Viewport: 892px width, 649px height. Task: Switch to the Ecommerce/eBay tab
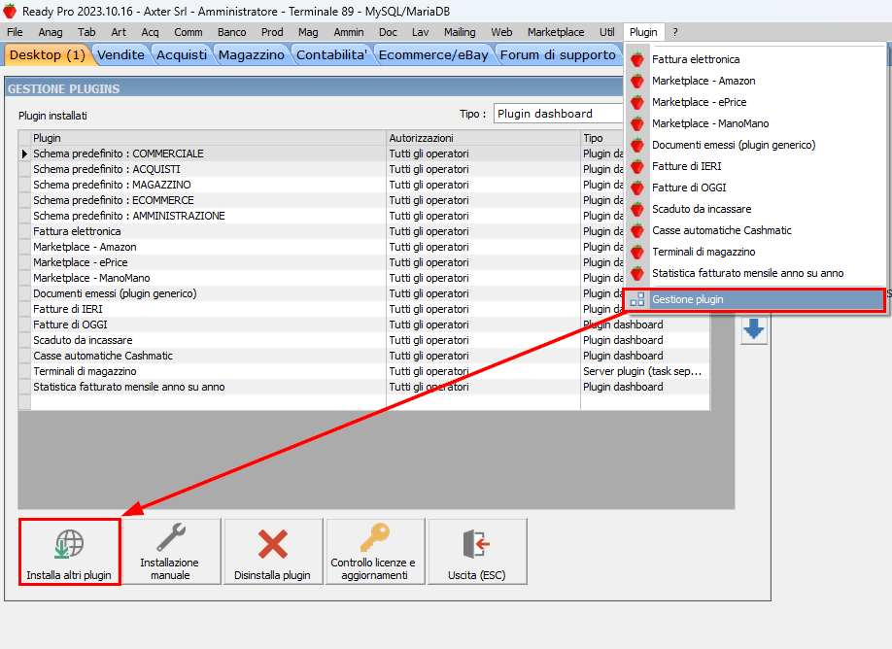point(433,55)
